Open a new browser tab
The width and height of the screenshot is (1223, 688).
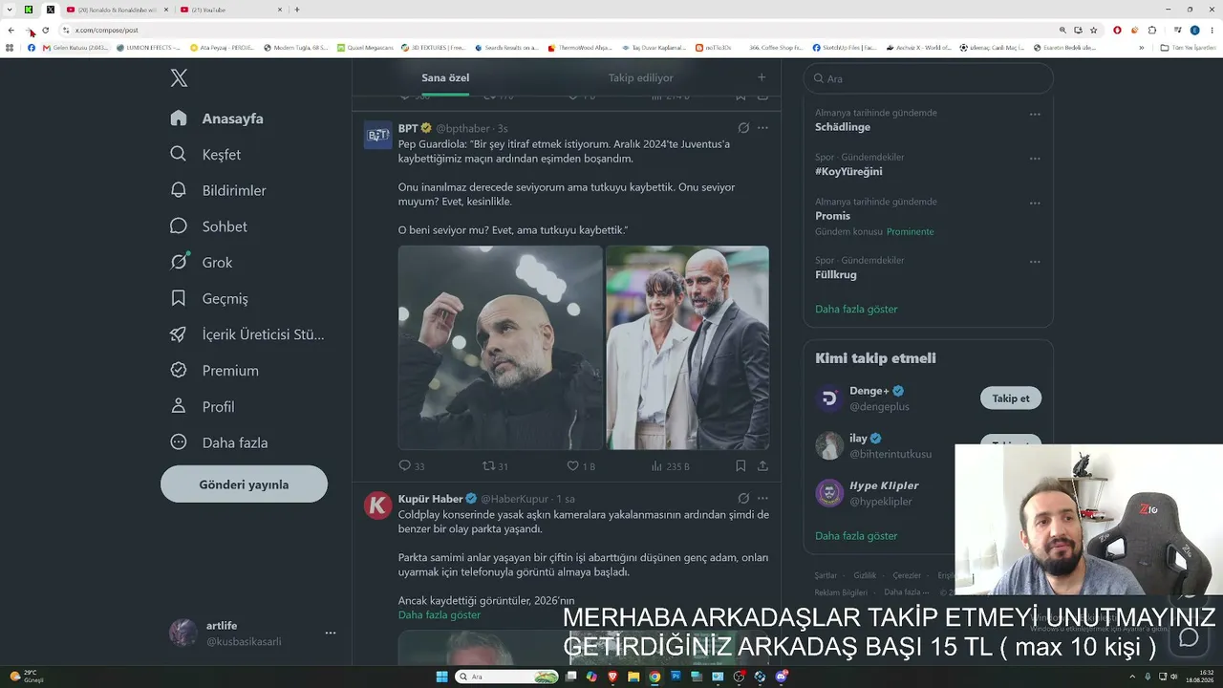pyautogui.click(x=297, y=10)
